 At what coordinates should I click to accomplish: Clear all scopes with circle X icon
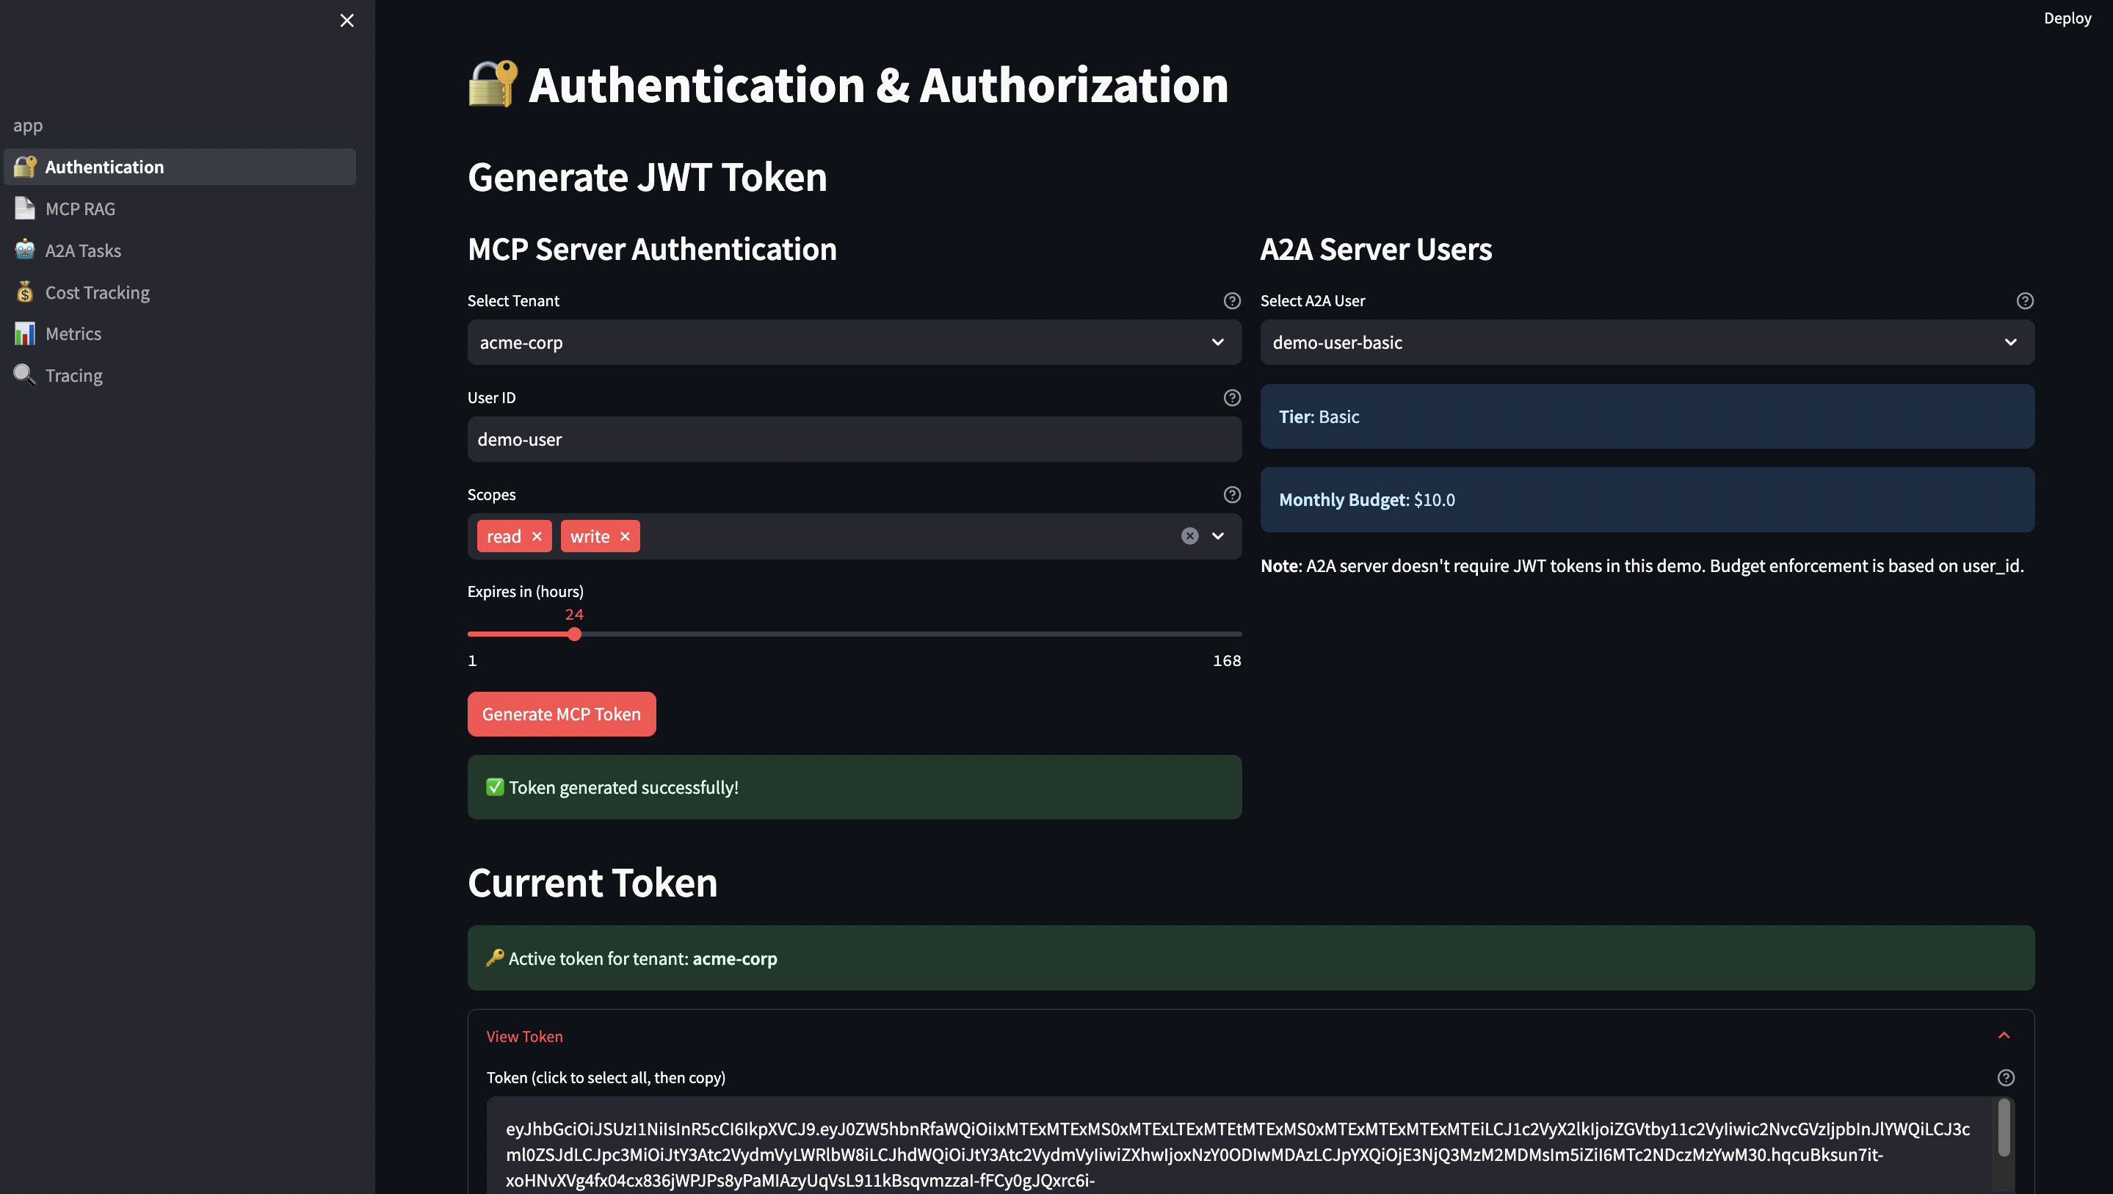coord(1189,536)
